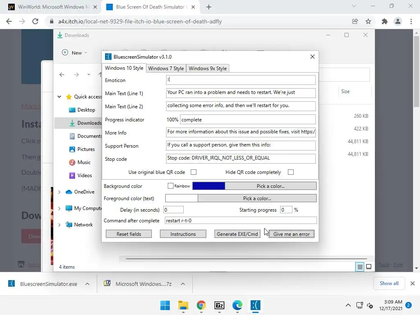Close the WinWorld browser tab
This screenshot has width=420, height=315.
(x=95, y=7)
